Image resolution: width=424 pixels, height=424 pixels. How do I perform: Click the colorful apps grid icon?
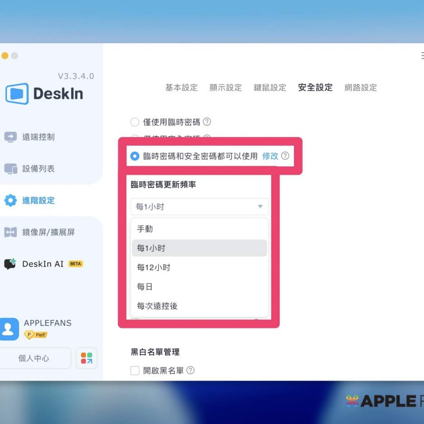click(x=86, y=358)
